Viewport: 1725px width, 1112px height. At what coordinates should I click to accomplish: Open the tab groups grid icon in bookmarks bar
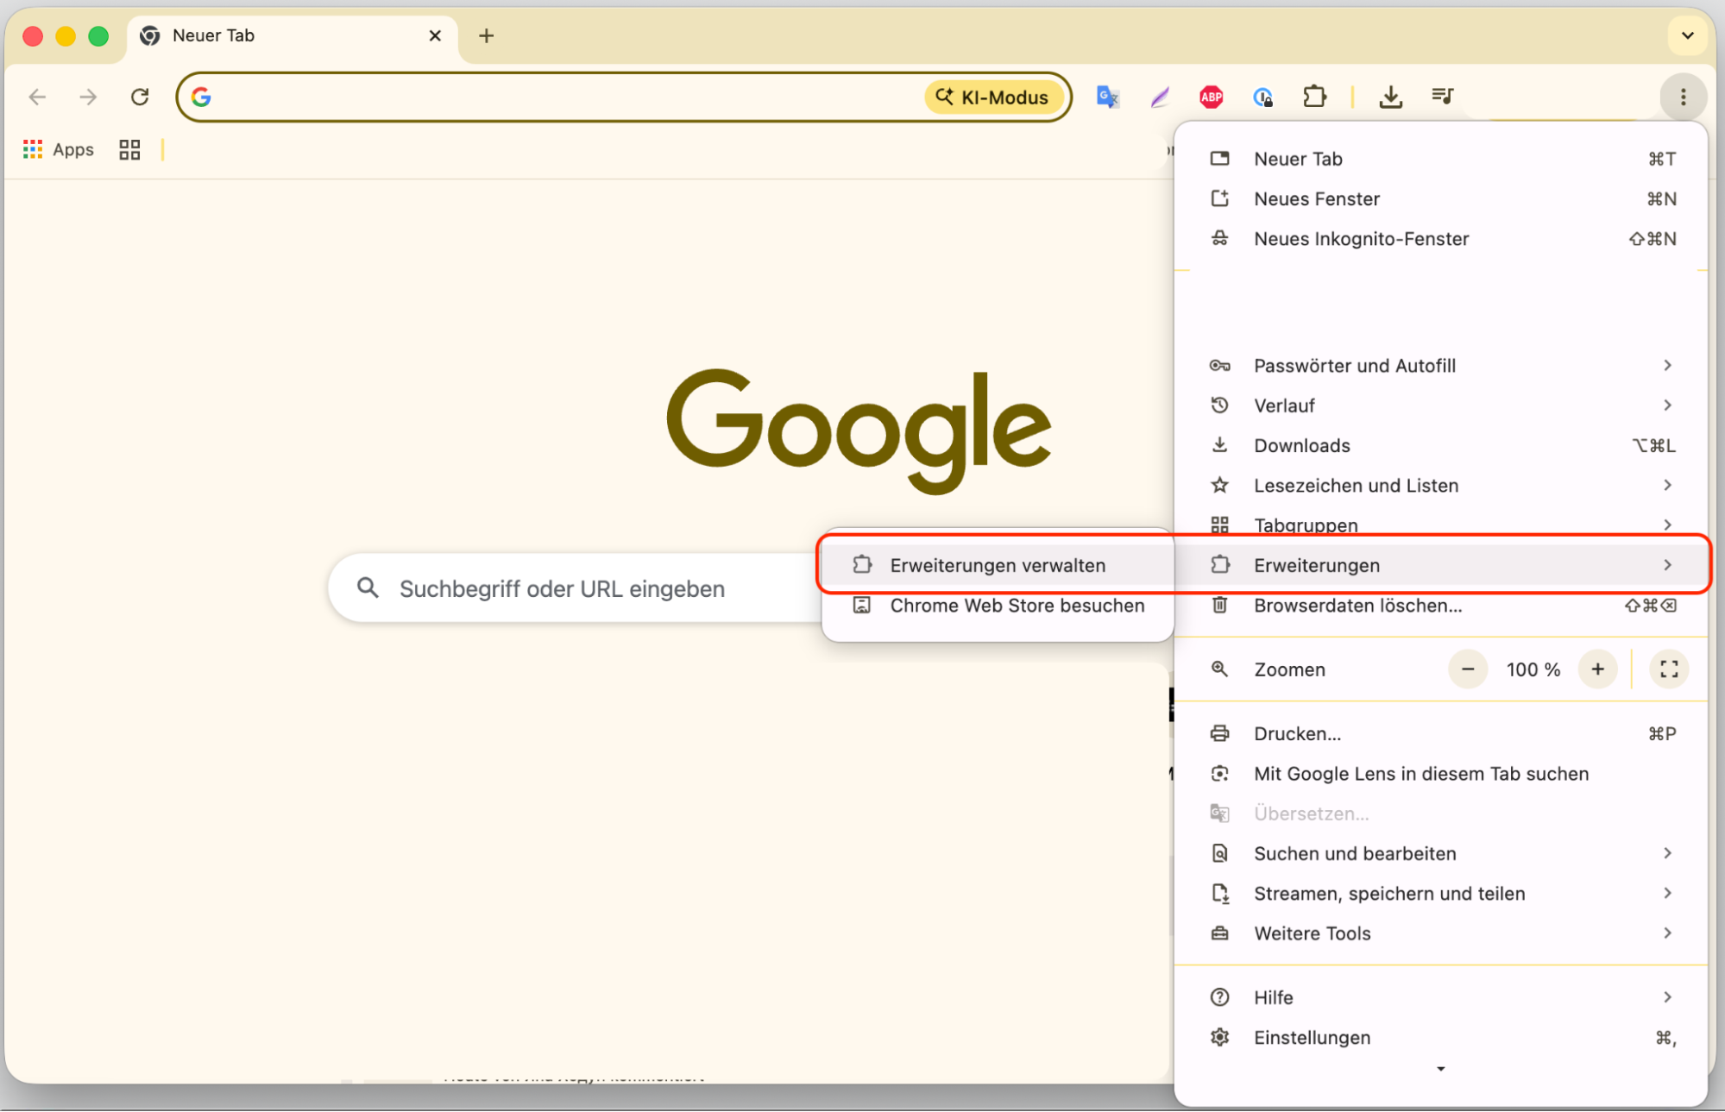click(x=129, y=150)
